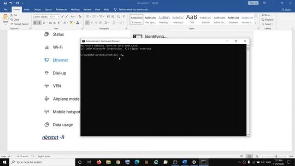Click Task View icon on taskbar

pyautogui.click(x=89, y=162)
